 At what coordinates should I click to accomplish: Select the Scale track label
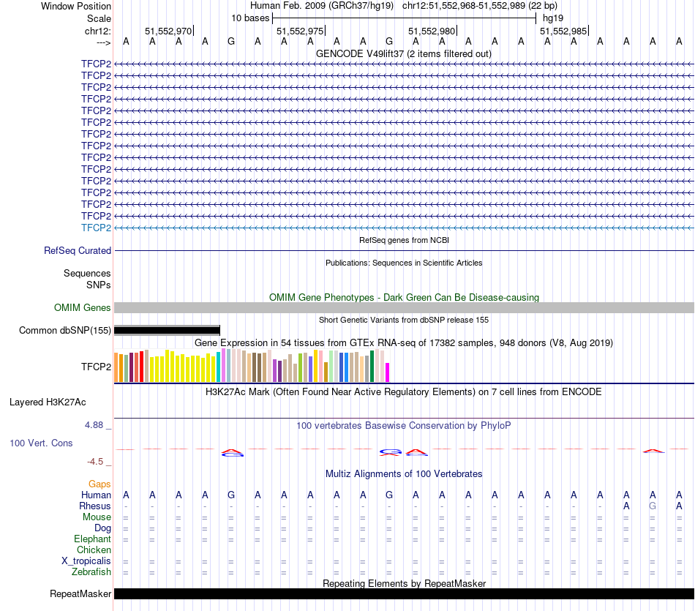(x=99, y=18)
